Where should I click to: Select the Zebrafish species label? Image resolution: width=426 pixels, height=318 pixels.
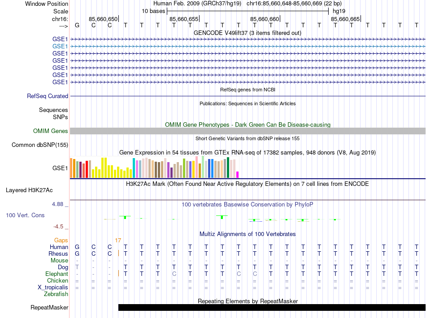[x=56, y=294]
